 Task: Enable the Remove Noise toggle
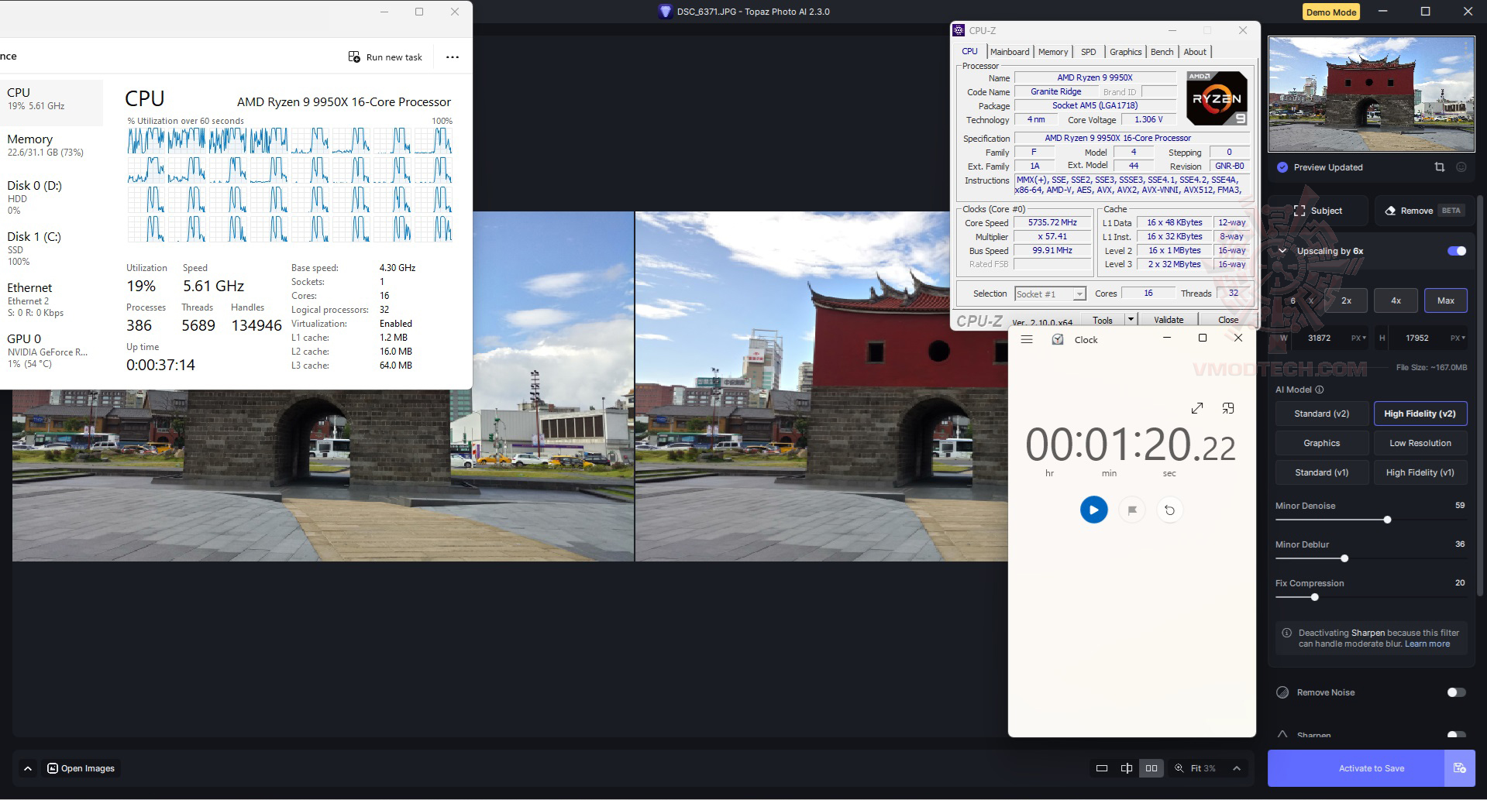point(1457,692)
